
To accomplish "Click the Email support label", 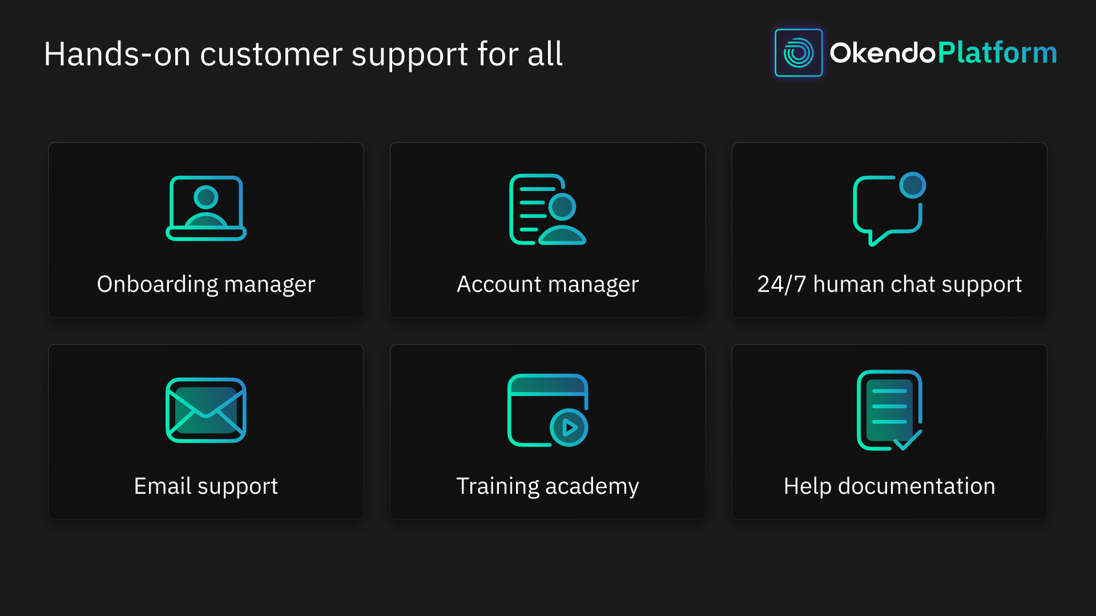I will click(x=206, y=486).
